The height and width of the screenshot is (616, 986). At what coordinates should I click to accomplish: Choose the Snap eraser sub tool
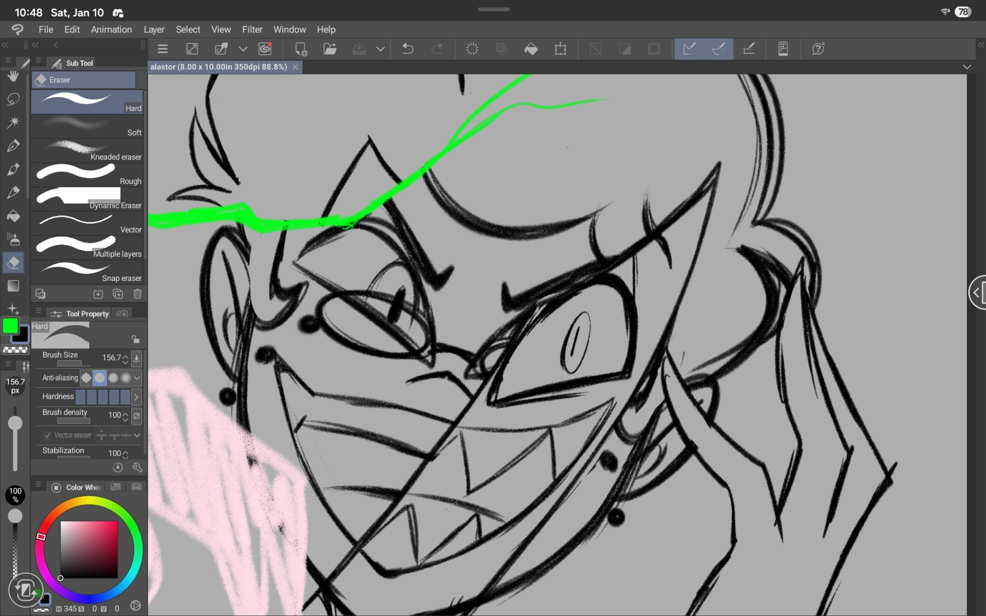pos(87,272)
